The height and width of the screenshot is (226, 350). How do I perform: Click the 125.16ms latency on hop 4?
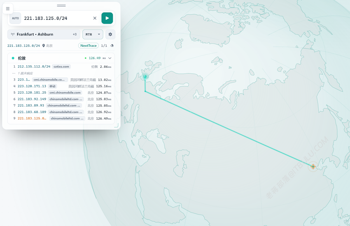pos(104,86)
